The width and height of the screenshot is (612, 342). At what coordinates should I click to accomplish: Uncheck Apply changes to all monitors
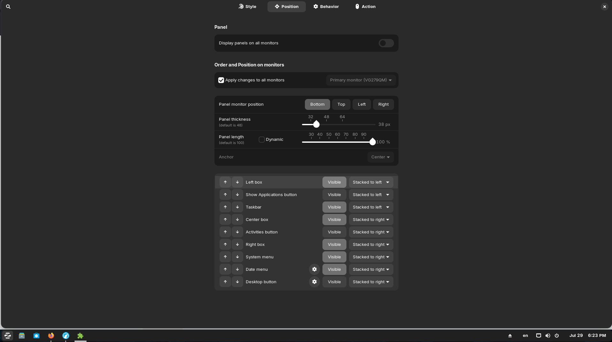tap(221, 80)
